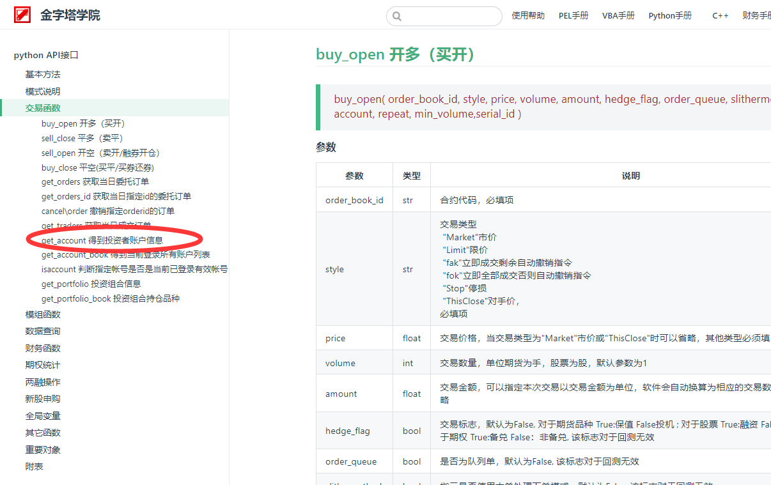
Task: Click the volume description 交易数量 text
Action: pos(543,363)
